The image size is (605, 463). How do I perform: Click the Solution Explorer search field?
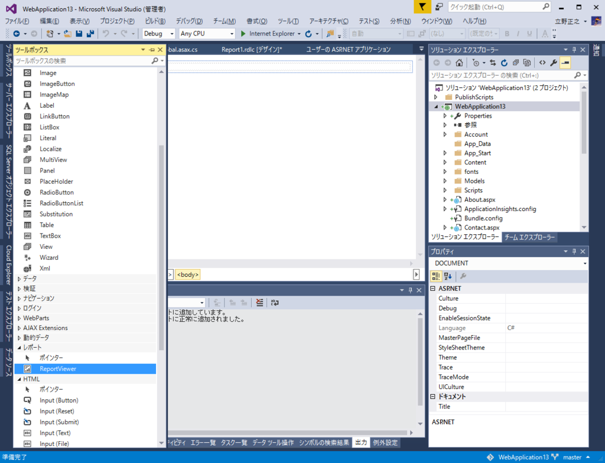tap(502, 75)
